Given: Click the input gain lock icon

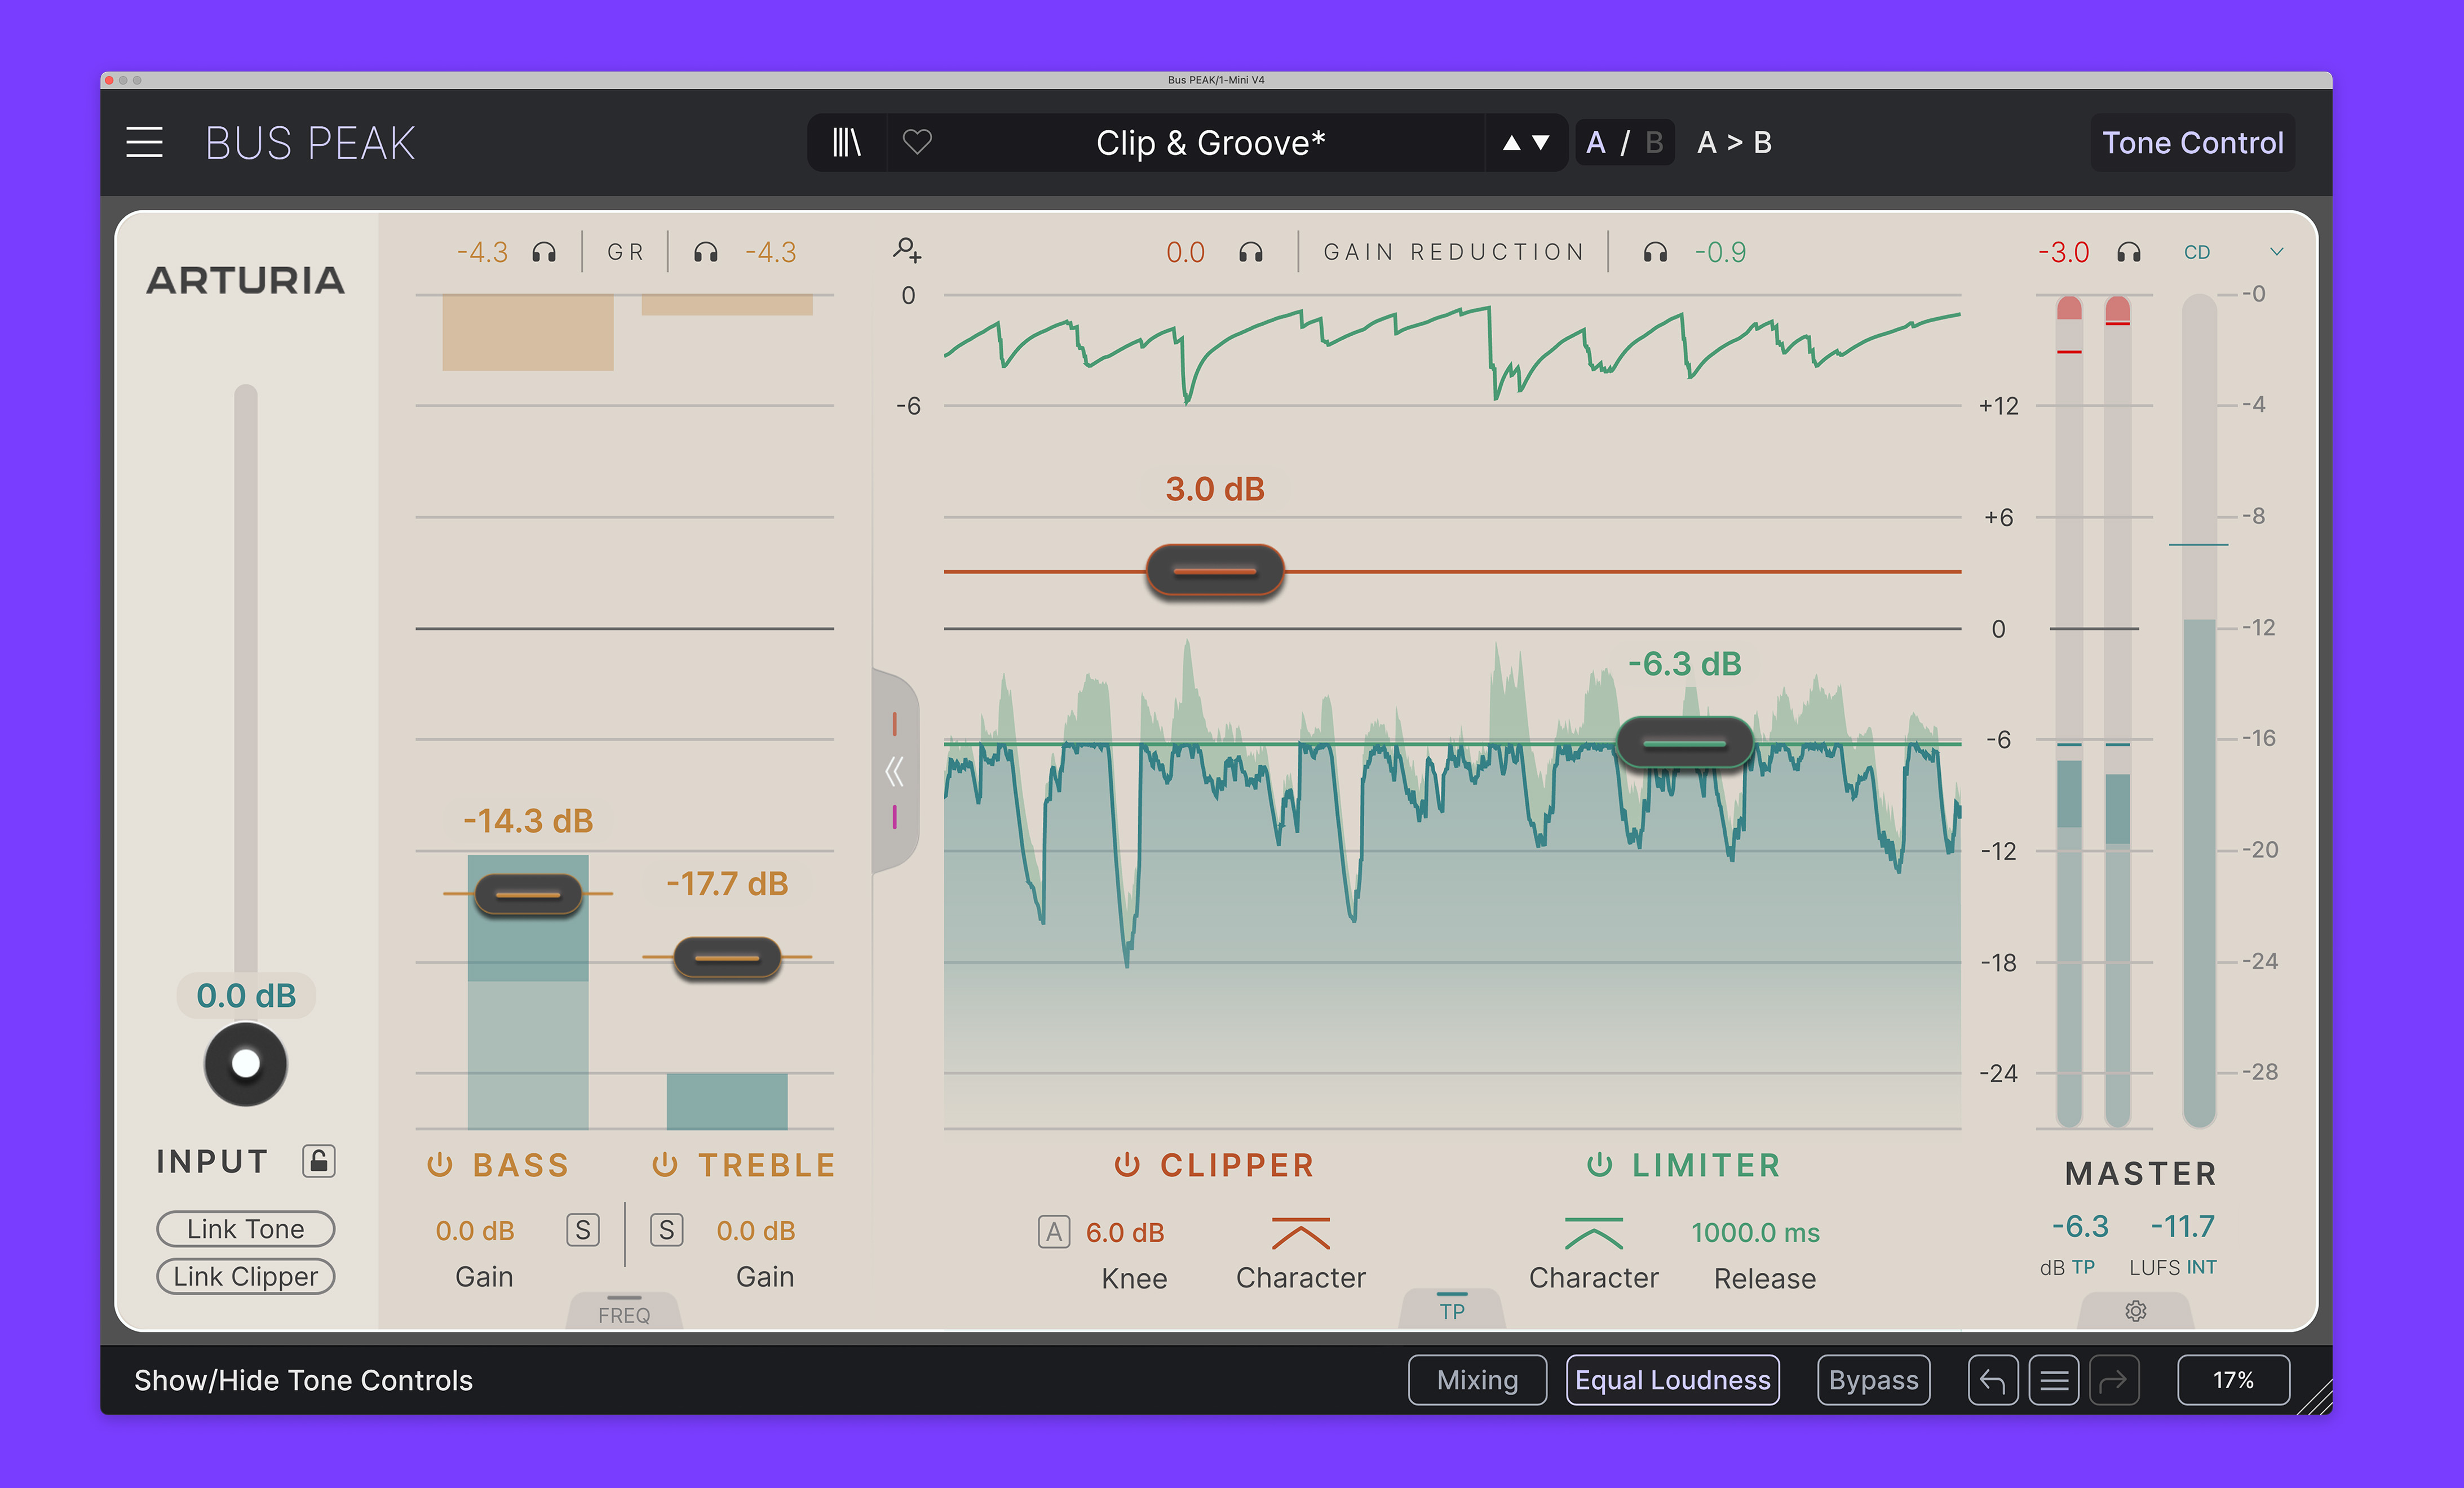Looking at the screenshot, I should pyautogui.click(x=319, y=1161).
